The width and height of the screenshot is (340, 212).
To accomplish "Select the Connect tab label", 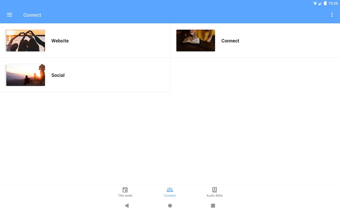I will [x=170, y=196].
